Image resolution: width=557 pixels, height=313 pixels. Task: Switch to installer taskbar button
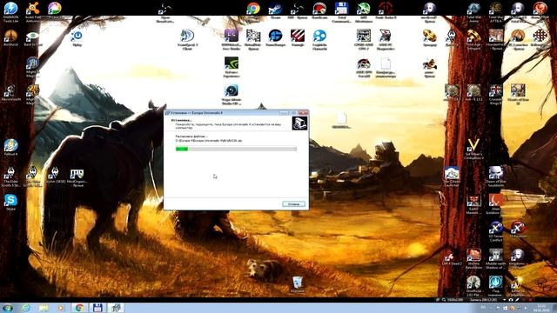[x=116, y=308]
